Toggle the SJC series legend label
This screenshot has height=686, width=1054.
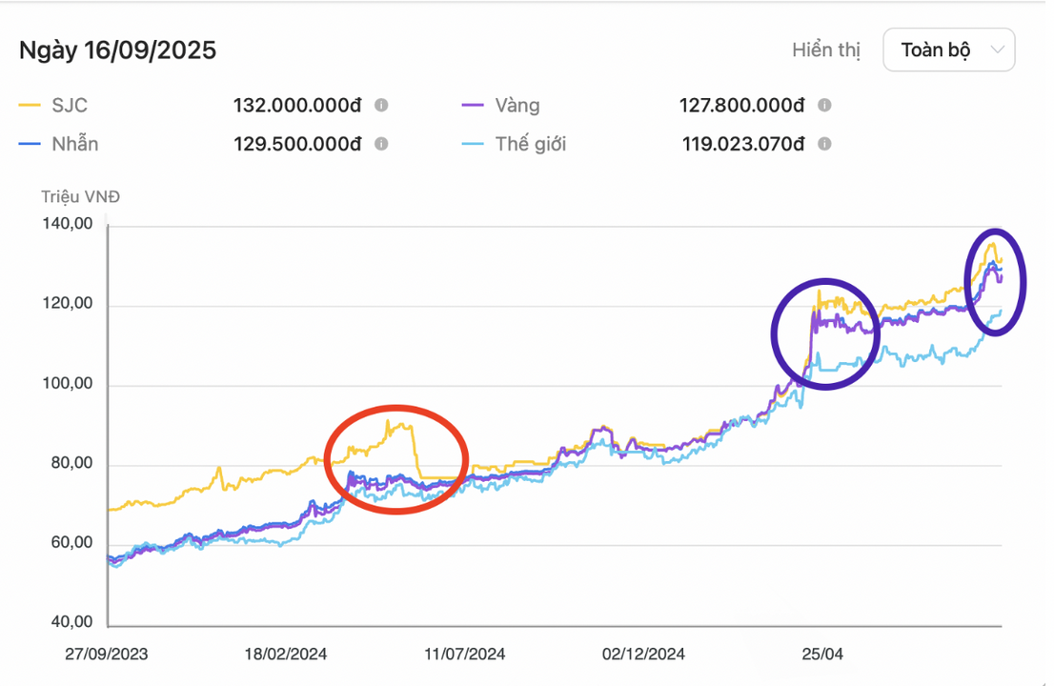click(x=71, y=106)
